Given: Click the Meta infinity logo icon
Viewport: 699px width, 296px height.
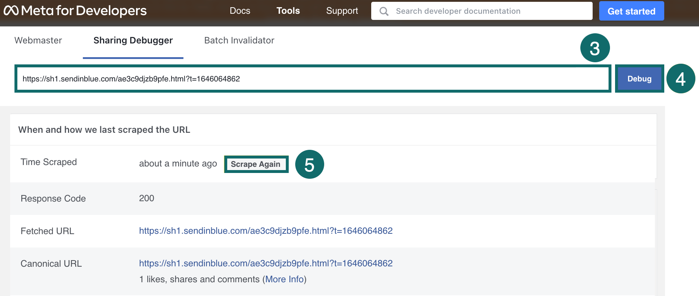Looking at the screenshot, I should point(11,11).
